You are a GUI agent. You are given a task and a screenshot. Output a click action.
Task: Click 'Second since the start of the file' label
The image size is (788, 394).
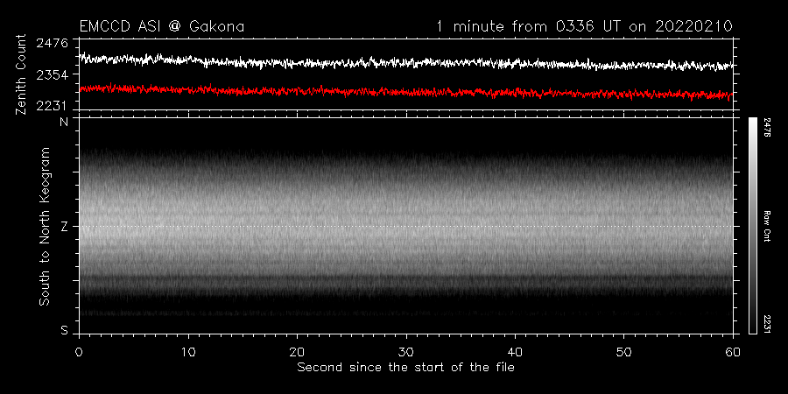(405, 368)
